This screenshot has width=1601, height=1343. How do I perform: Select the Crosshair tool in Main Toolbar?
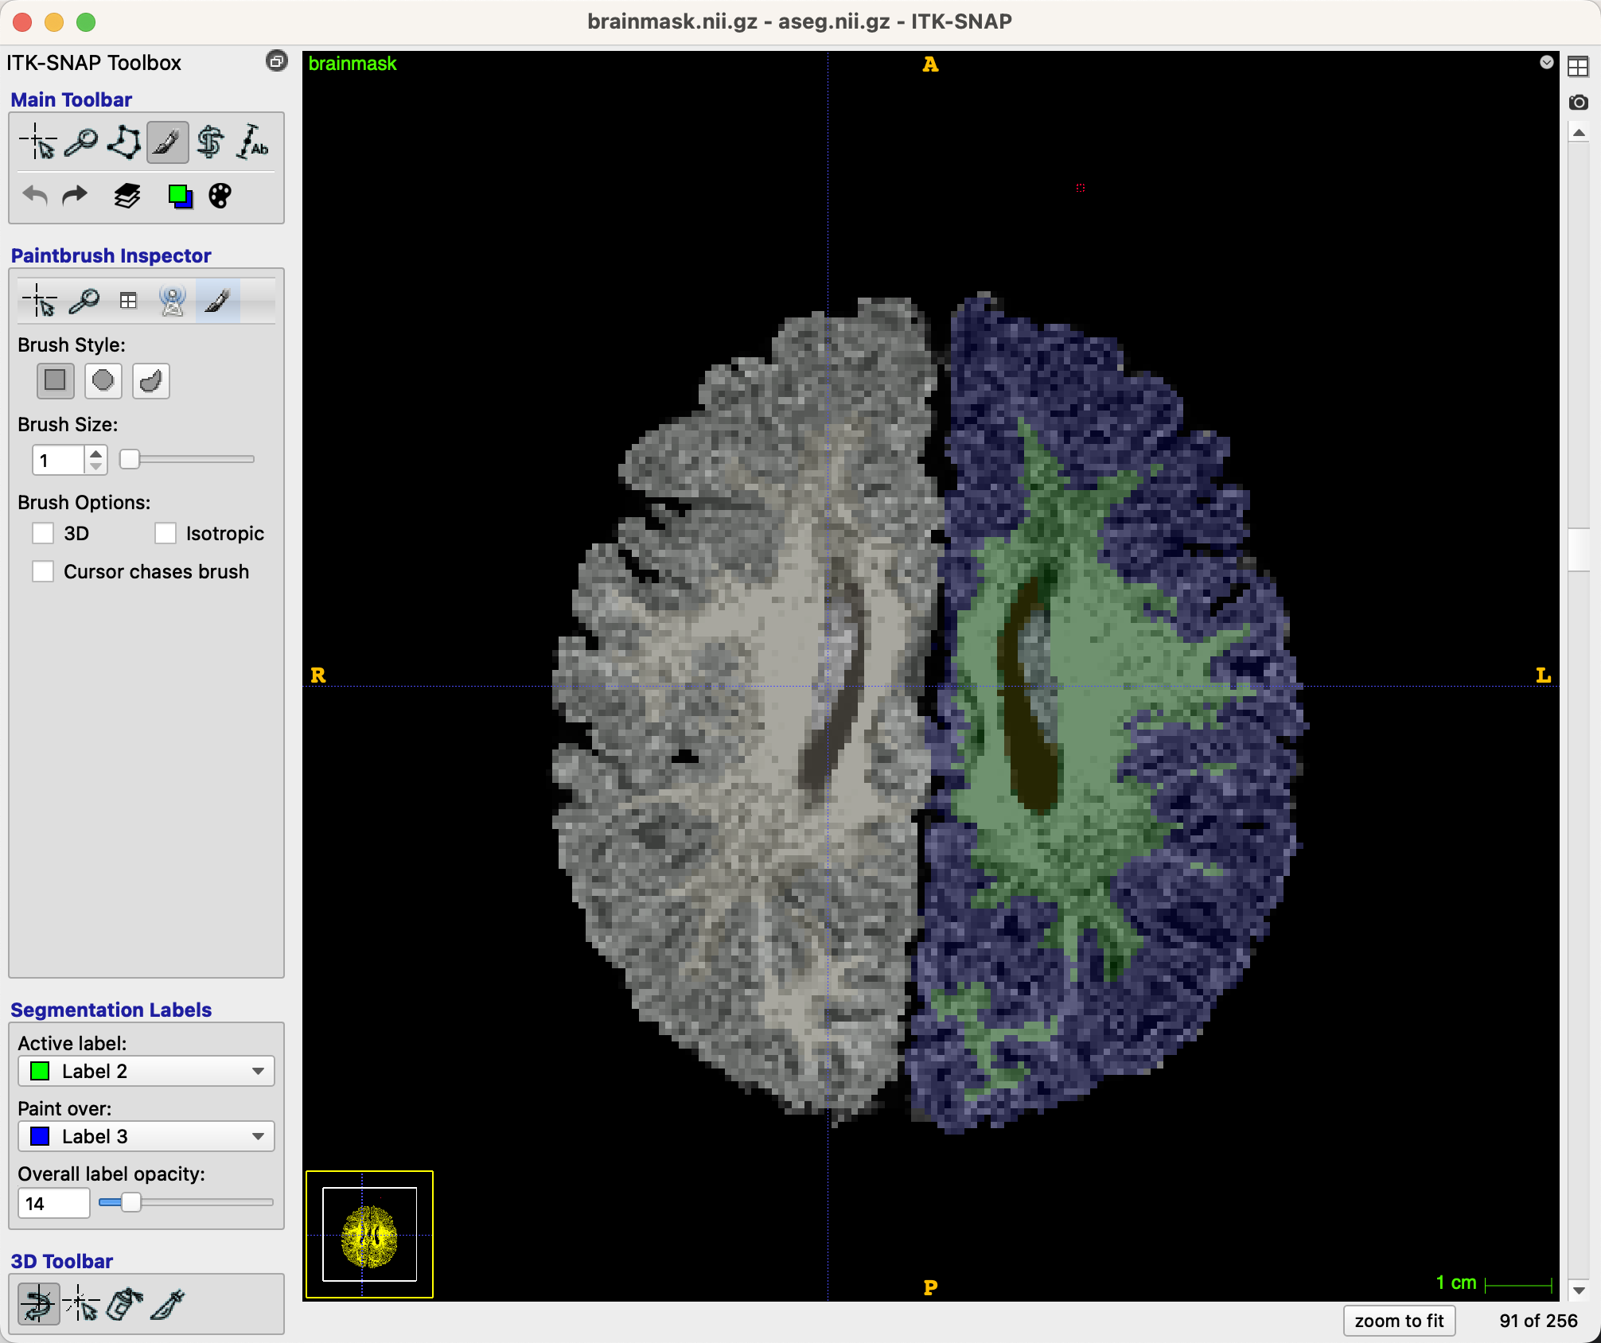pos(38,143)
